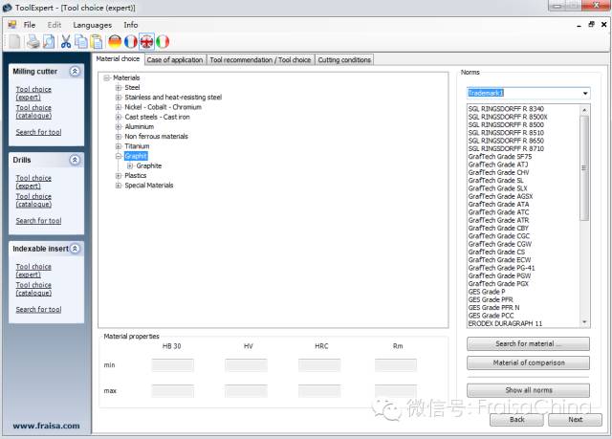Select GrafTech Grade PG-41 in list

[x=501, y=268]
